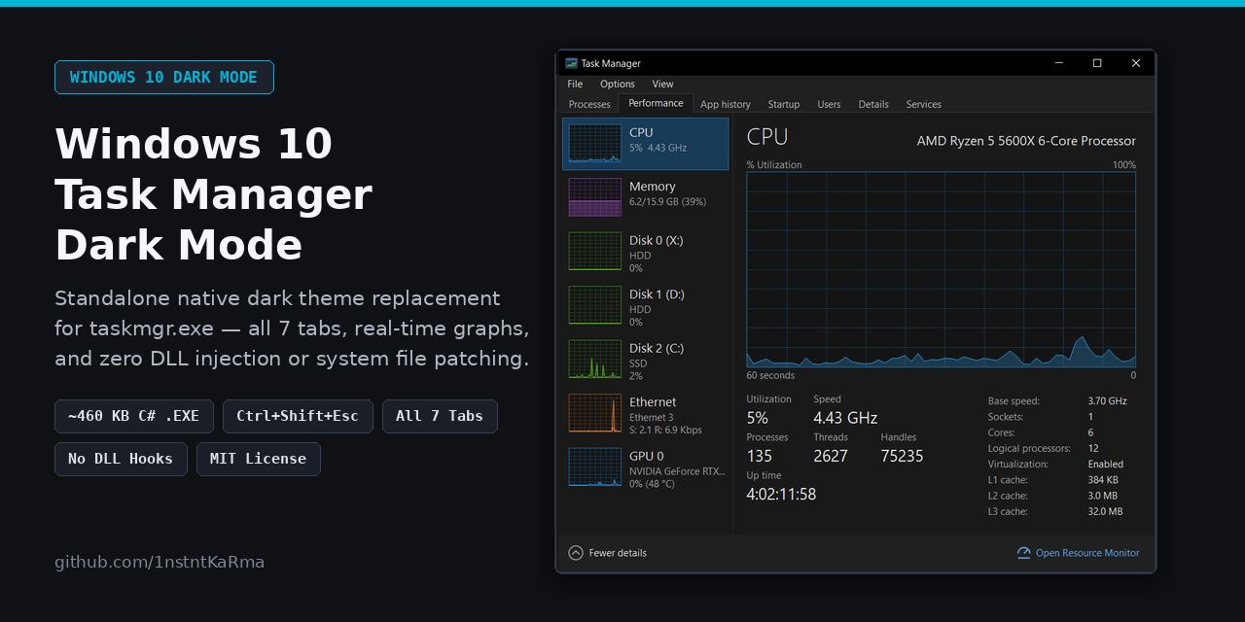Click the Base speed '3.70 GHz' value

point(1107,400)
